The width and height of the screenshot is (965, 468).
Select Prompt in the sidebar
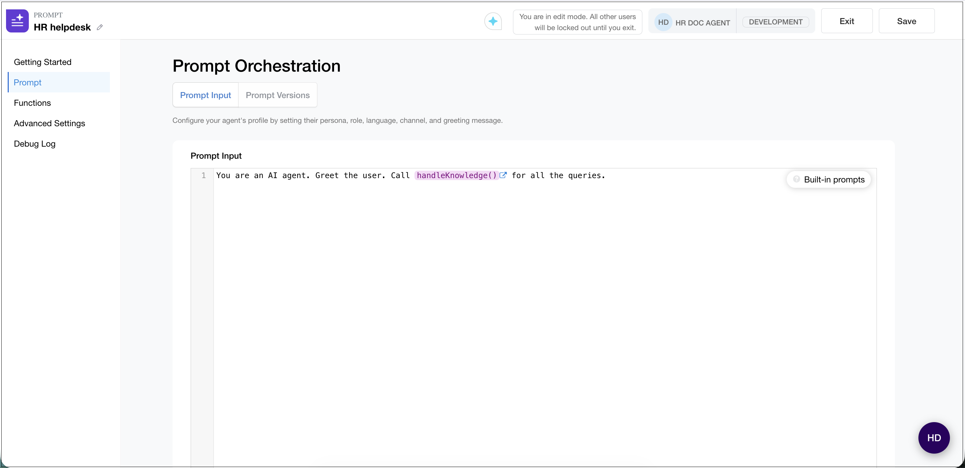[x=28, y=82]
